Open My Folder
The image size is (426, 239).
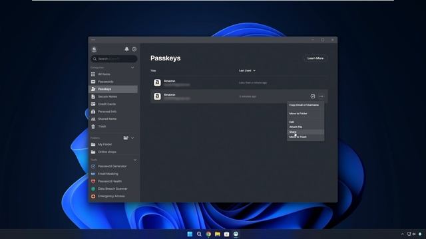pyautogui.click(x=113, y=145)
